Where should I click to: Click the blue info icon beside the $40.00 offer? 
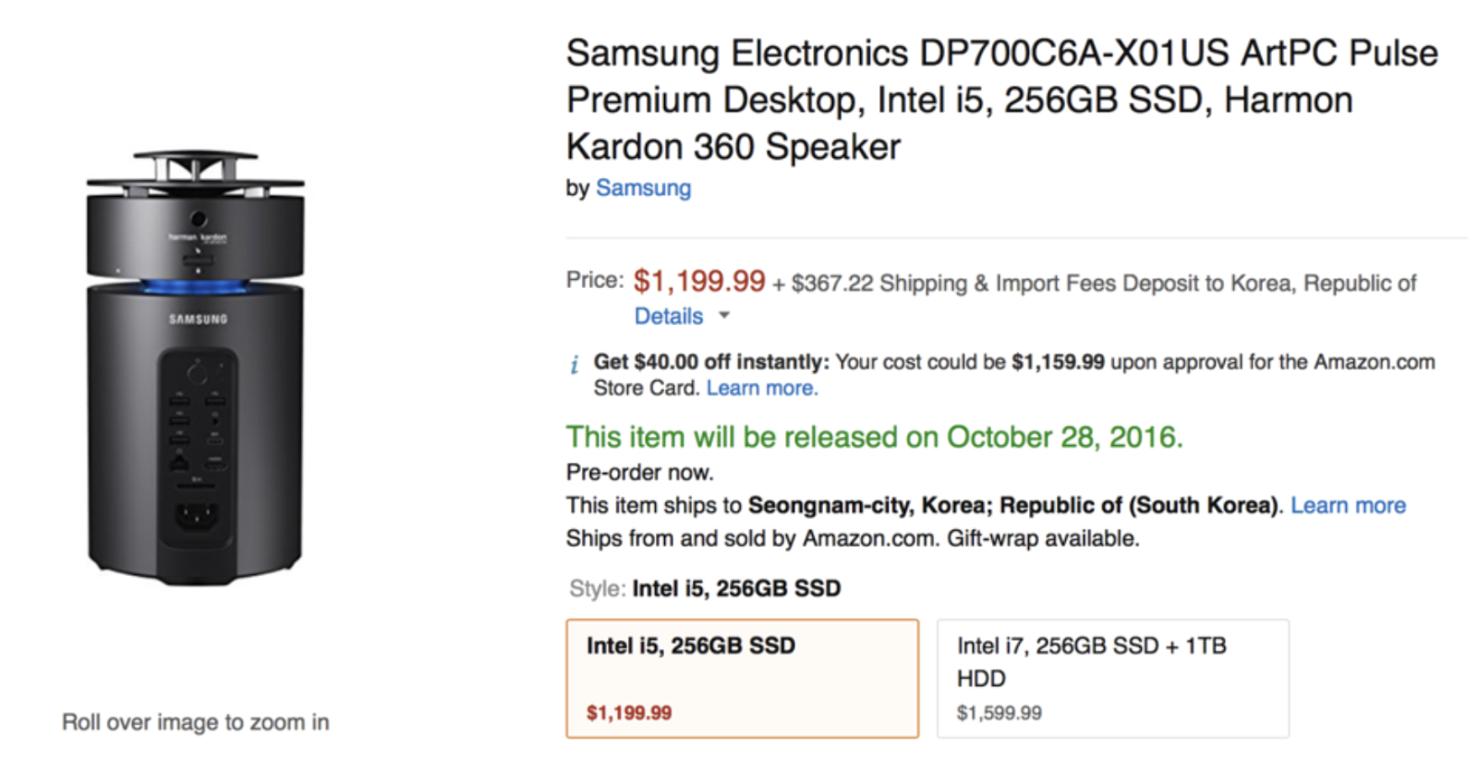[x=575, y=365]
